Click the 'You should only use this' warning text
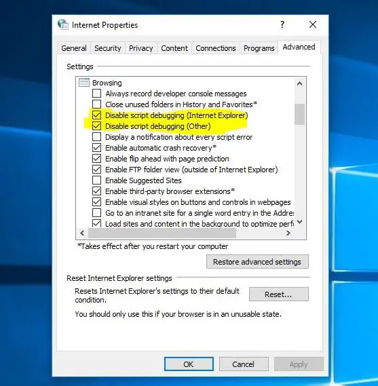Screen dimensions: 378x386 178,314
